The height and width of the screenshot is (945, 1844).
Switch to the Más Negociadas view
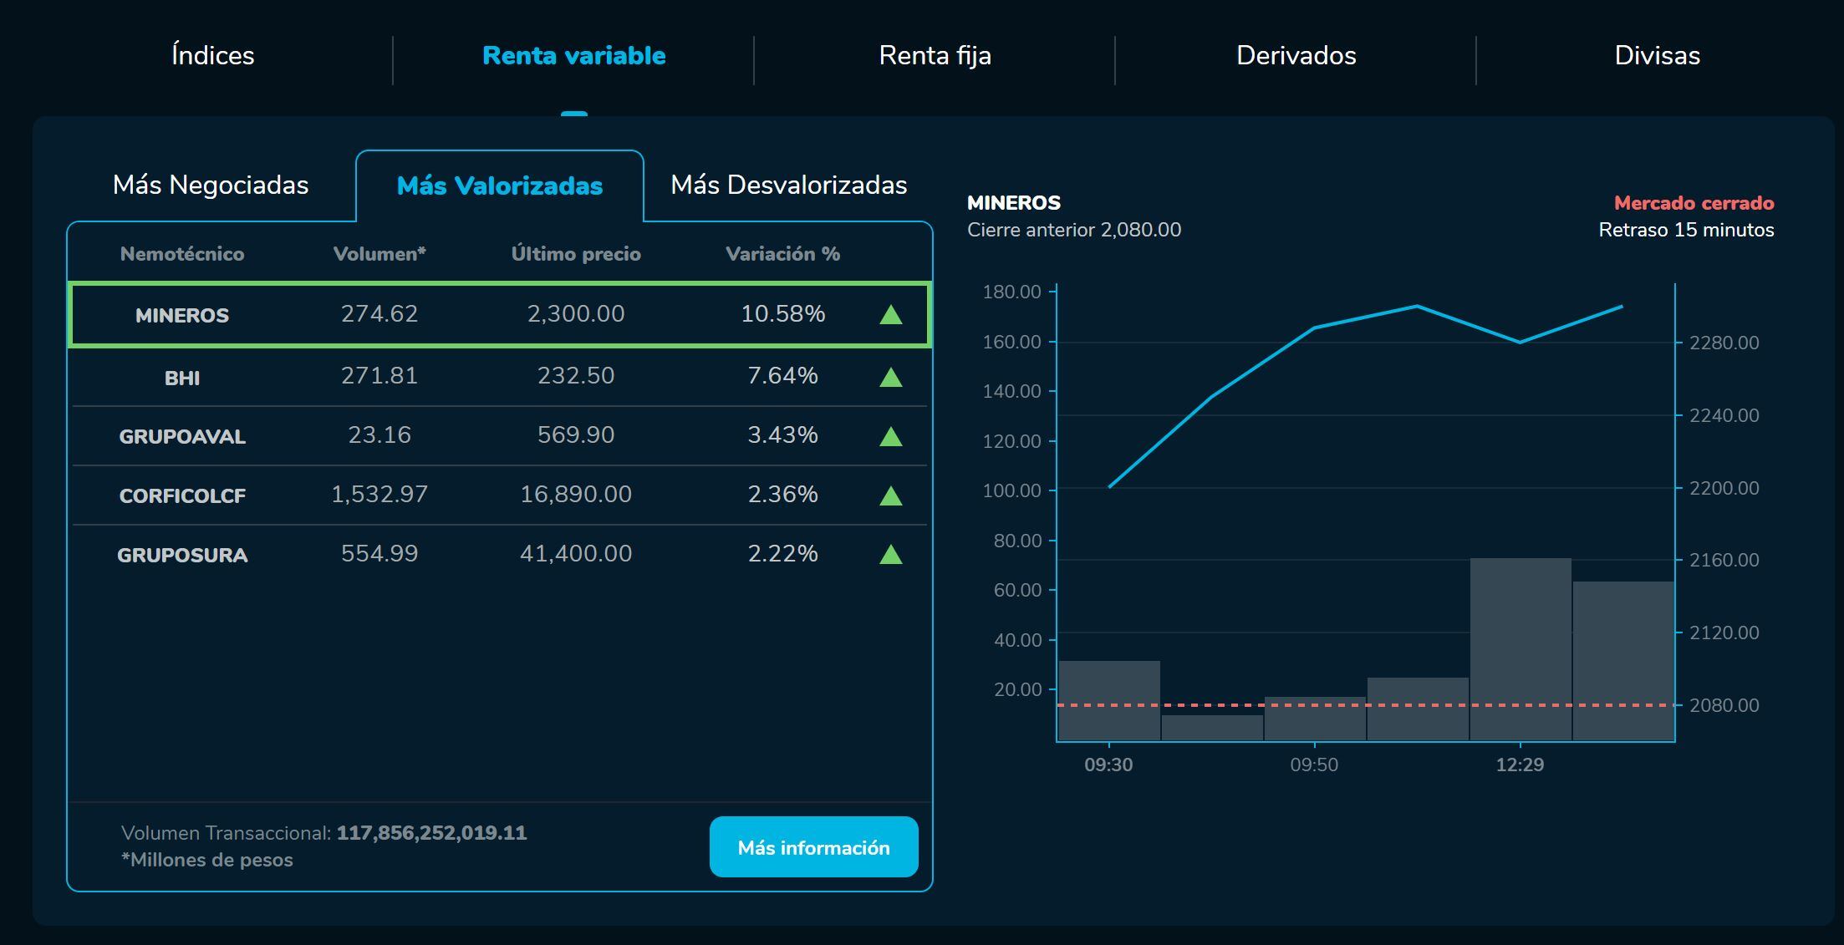(x=211, y=185)
